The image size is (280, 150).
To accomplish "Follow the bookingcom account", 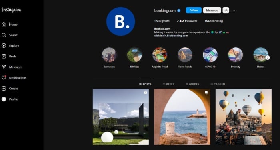I will 194,10.
